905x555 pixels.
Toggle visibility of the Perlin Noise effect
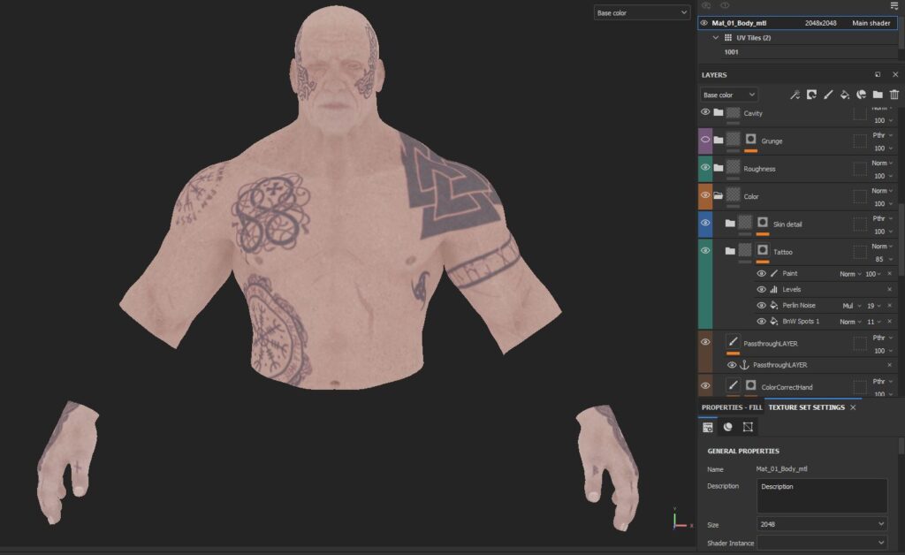click(x=762, y=306)
